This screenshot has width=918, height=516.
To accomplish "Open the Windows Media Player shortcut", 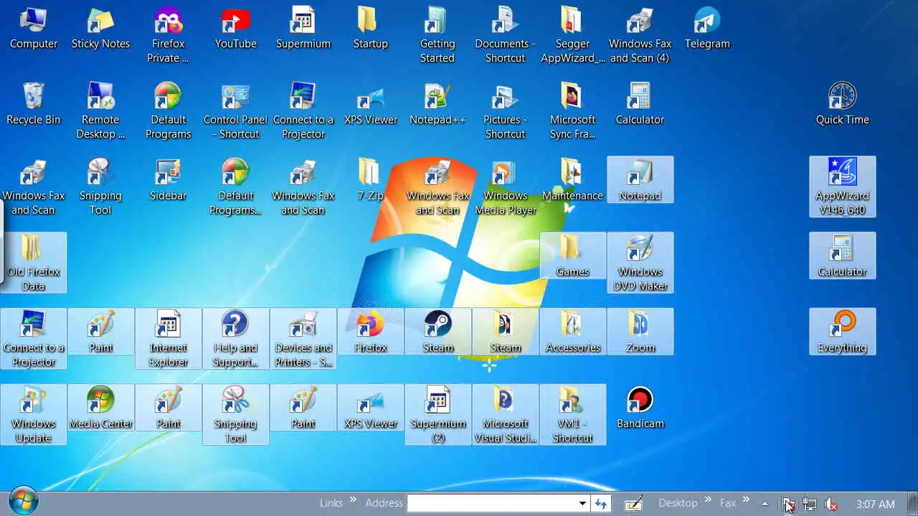I will tap(506, 188).
